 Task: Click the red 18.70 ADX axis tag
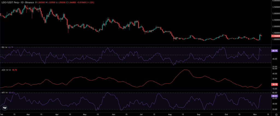pyautogui.click(x=274, y=84)
